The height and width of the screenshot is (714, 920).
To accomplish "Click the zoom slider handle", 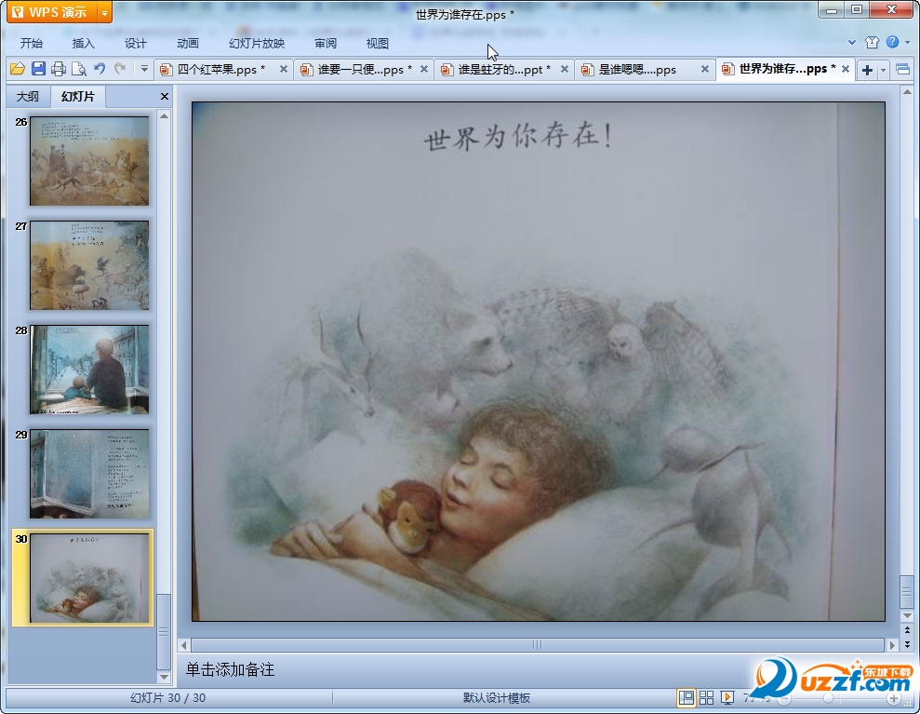I will [x=828, y=698].
